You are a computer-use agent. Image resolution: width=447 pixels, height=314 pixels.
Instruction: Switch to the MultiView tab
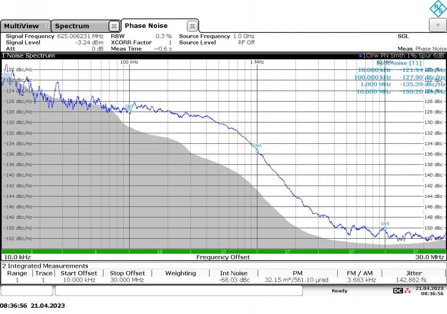[x=21, y=26]
